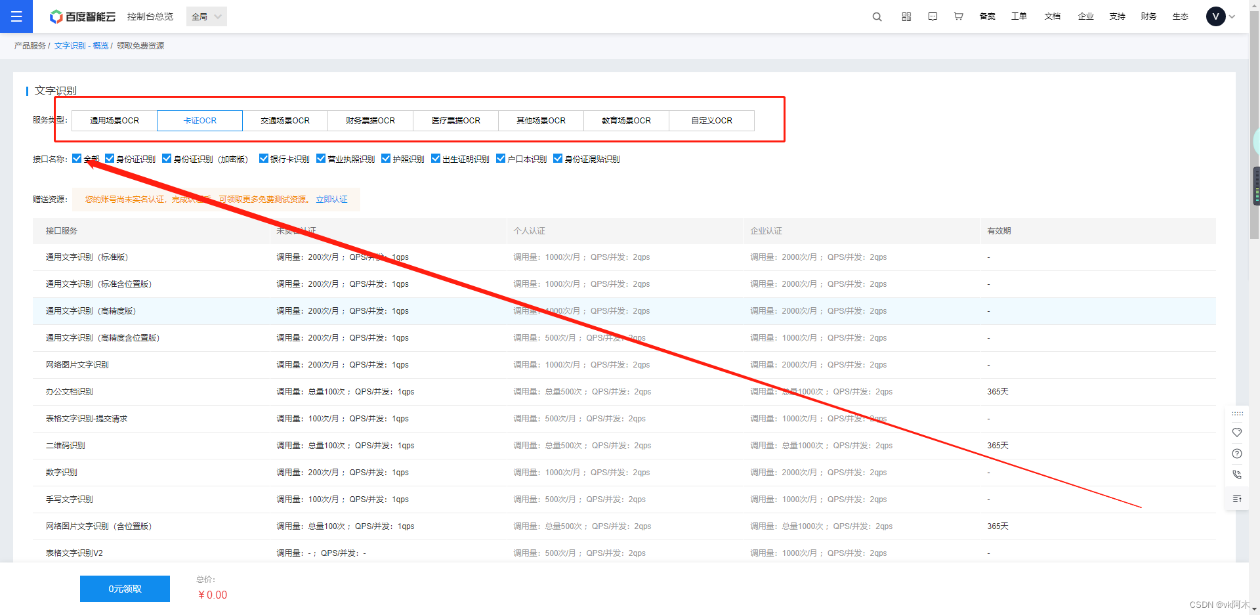Open the 工单 top menu

pyautogui.click(x=1018, y=16)
